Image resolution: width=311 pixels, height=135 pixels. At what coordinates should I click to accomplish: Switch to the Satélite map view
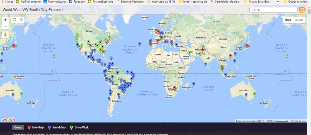point(299,20)
